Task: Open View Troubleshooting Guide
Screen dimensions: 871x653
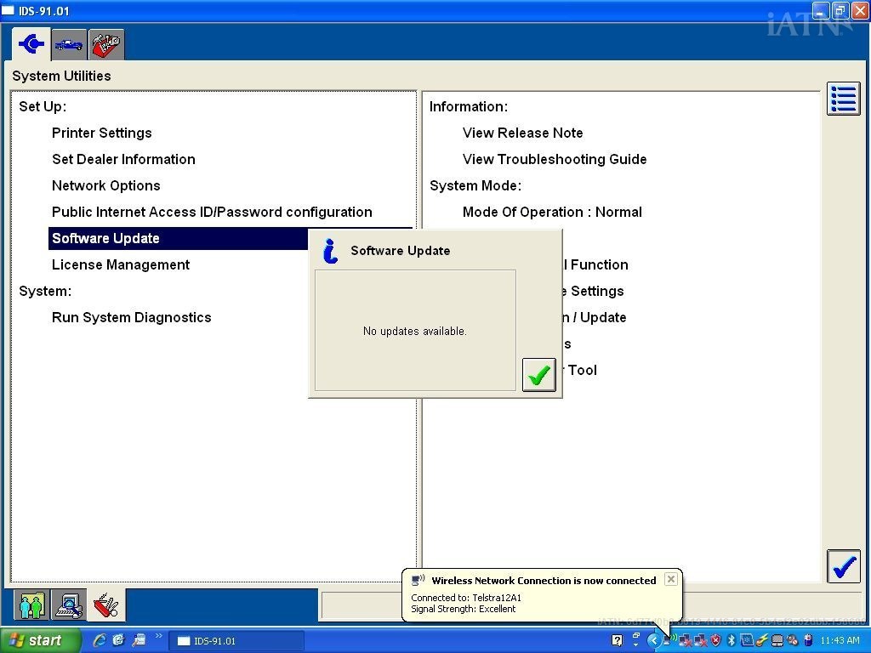Action: coord(555,159)
